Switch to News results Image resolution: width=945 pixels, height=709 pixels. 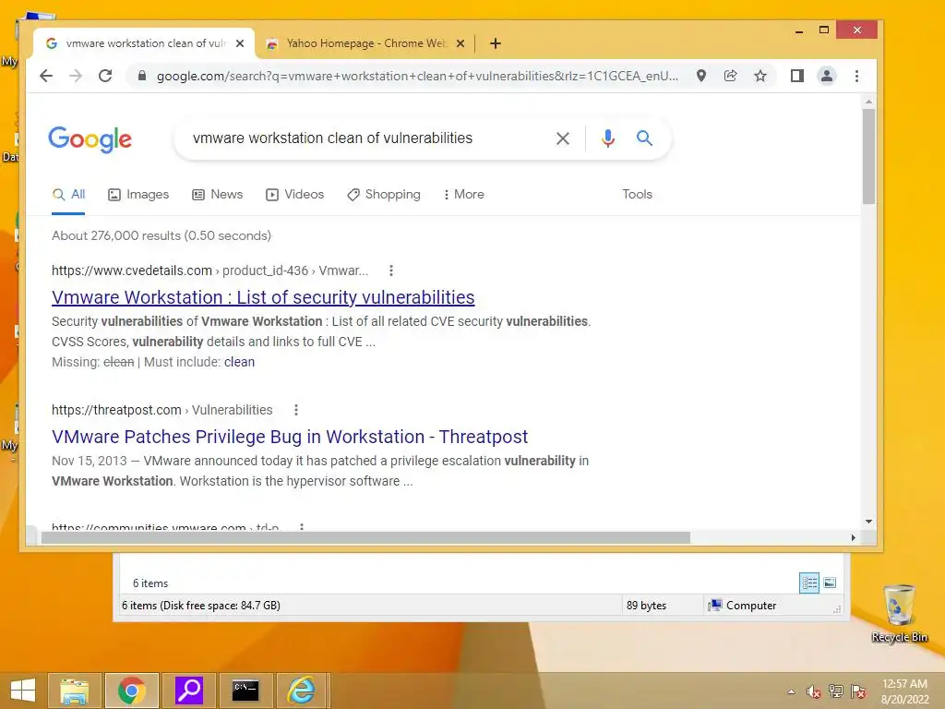coord(218,195)
